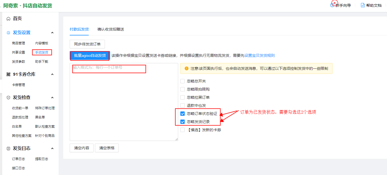387x175 pixels.
Task: Open 默认检查方案 menu item
Action: (45, 127)
